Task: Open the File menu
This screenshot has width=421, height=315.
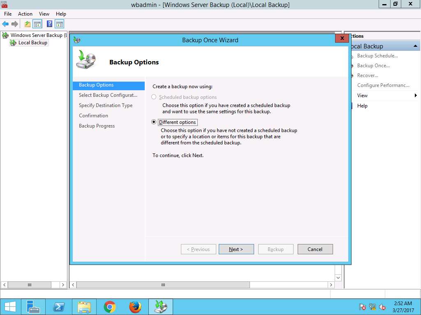Action: coord(8,14)
